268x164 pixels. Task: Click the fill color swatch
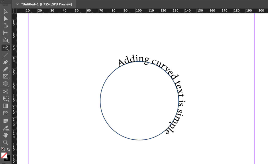tap(4, 155)
